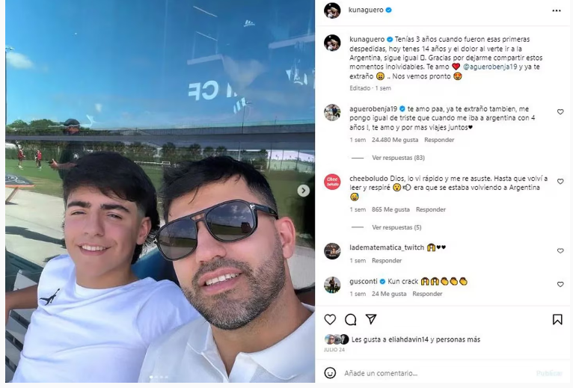Open the three-dot more options menu
The height and width of the screenshot is (388, 573).
[x=557, y=10]
